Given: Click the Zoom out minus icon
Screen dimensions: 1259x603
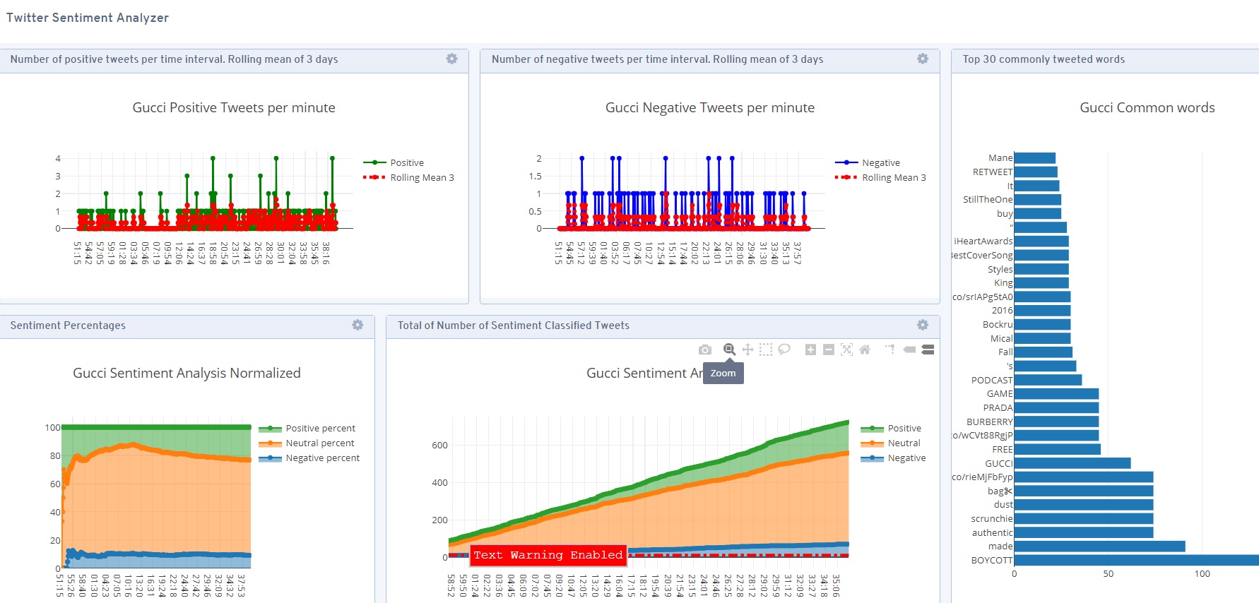Looking at the screenshot, I should [x=829, y=350].
